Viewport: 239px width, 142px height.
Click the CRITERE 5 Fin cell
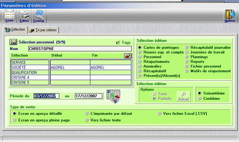[111, 83]
